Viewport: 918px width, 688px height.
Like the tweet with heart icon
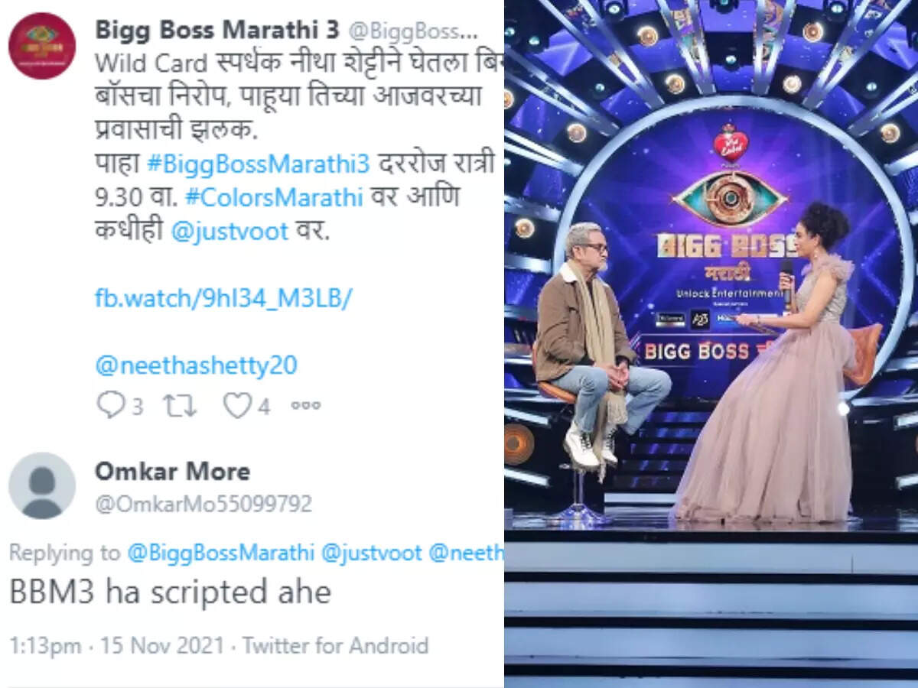[x=236, y=406]
